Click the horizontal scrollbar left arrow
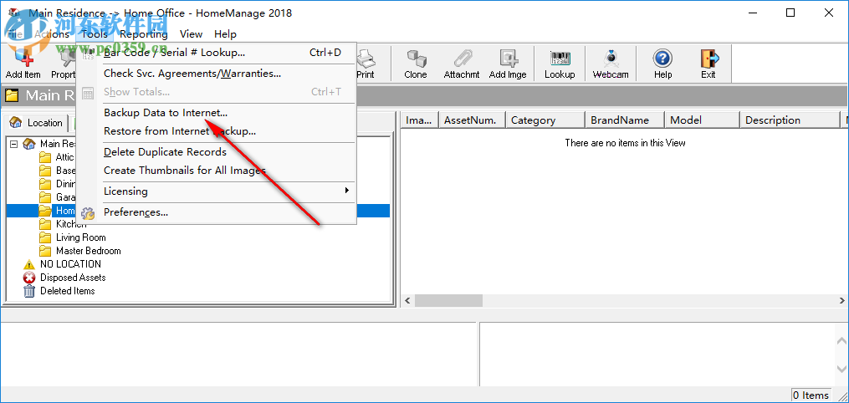The width and height of the screenshot is (849, 403). pos(407,300)
